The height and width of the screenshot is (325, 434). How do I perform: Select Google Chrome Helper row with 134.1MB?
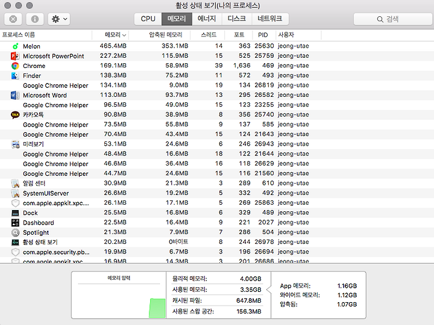(217, 85)
